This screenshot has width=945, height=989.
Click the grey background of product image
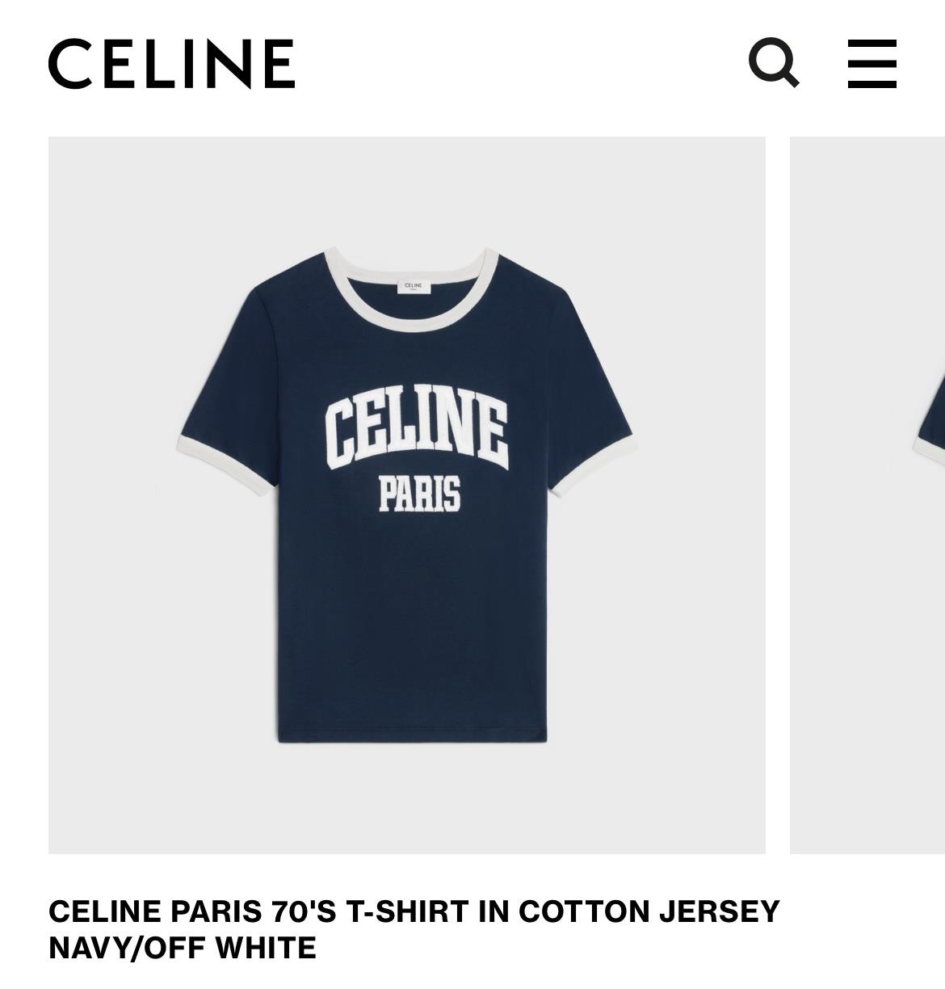tap(121, 727)
